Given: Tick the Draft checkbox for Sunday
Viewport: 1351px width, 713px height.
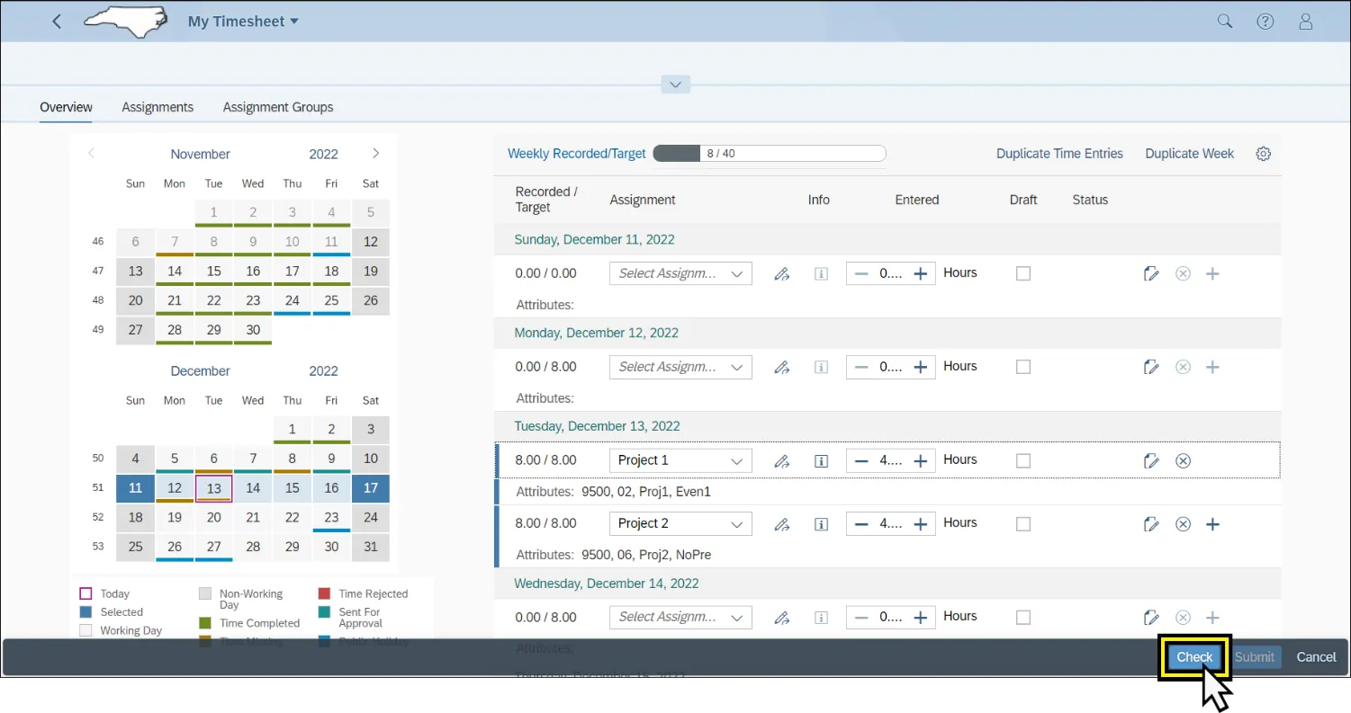Looking at the screenshot, I should (1022, 273).
